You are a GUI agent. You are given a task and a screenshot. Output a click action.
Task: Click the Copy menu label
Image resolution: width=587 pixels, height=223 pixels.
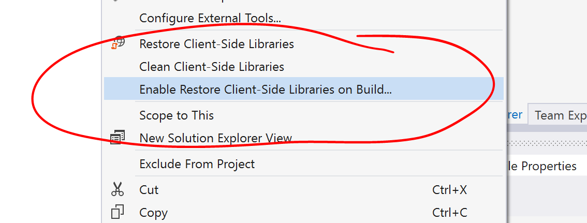coord(153,213)
